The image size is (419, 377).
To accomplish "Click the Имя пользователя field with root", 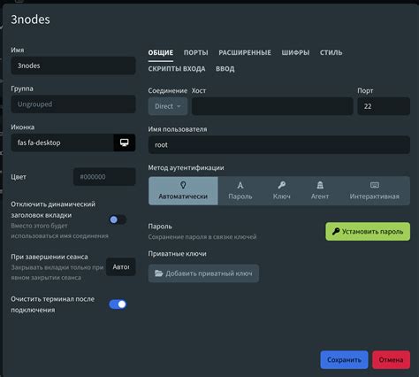I will point(279,145).
